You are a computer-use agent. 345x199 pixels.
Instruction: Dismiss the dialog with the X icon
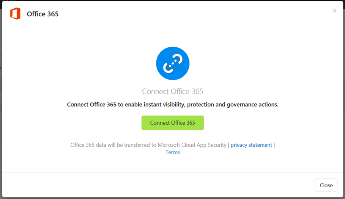(334, 11)
